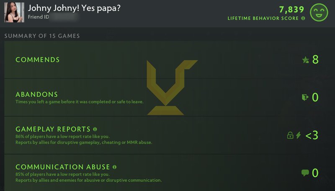Image resolution: width=335 pixels, height=191 pixels.
Task: Select the Gameplay Reports heading text
Action: click(x=53, y=129)
